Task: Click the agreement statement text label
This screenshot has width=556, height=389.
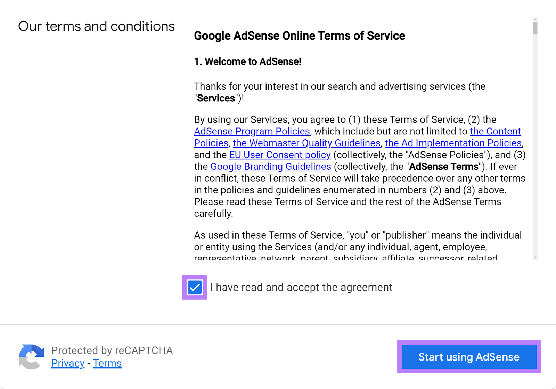Action: click(301, 287)
